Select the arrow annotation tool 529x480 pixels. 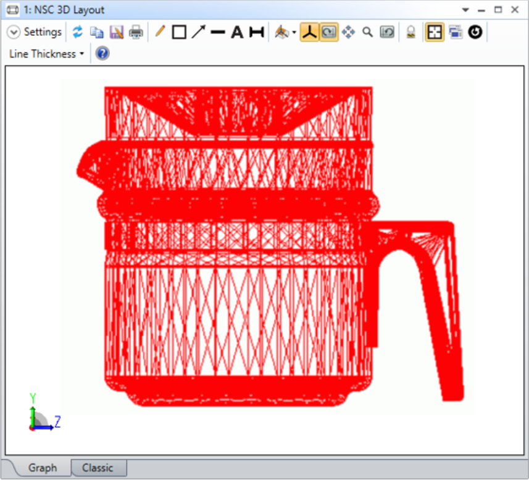click(x=198, y=32)
